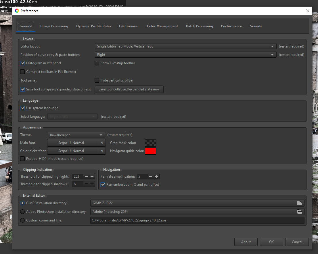Click the clipped highlights threshold value field
The image size is (318, 254).
[x=78, y=177]
